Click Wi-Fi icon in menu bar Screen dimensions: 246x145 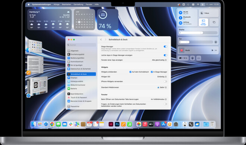point(198,4)
